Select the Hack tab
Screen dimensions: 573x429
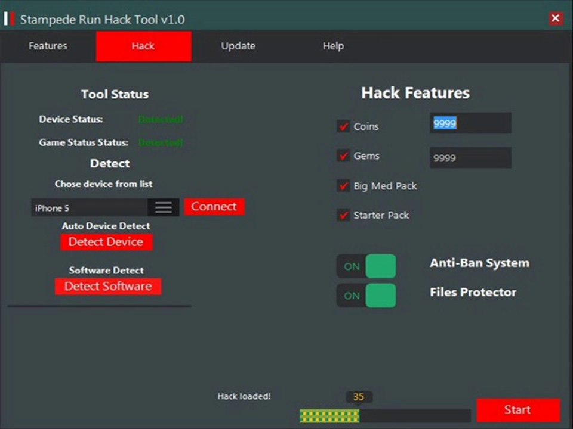click(x=144, y=46)
